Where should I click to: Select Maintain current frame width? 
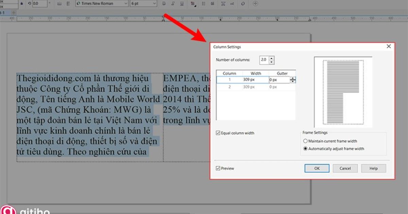[305, 141]
